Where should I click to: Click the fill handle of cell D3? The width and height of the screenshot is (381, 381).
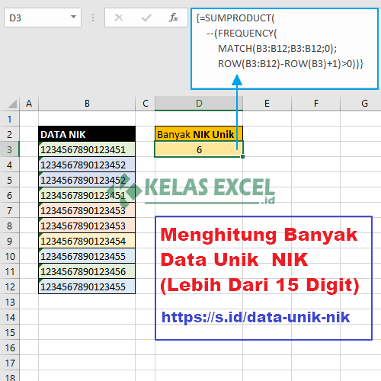coord(242,157)
